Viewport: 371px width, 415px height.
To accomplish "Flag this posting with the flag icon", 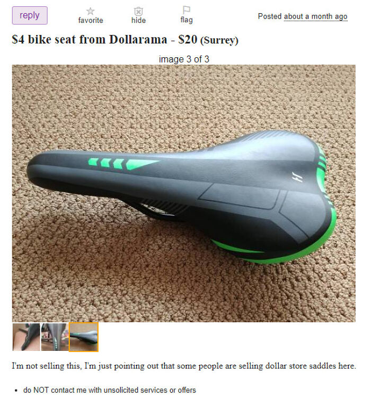I will (x=186, y=10).
